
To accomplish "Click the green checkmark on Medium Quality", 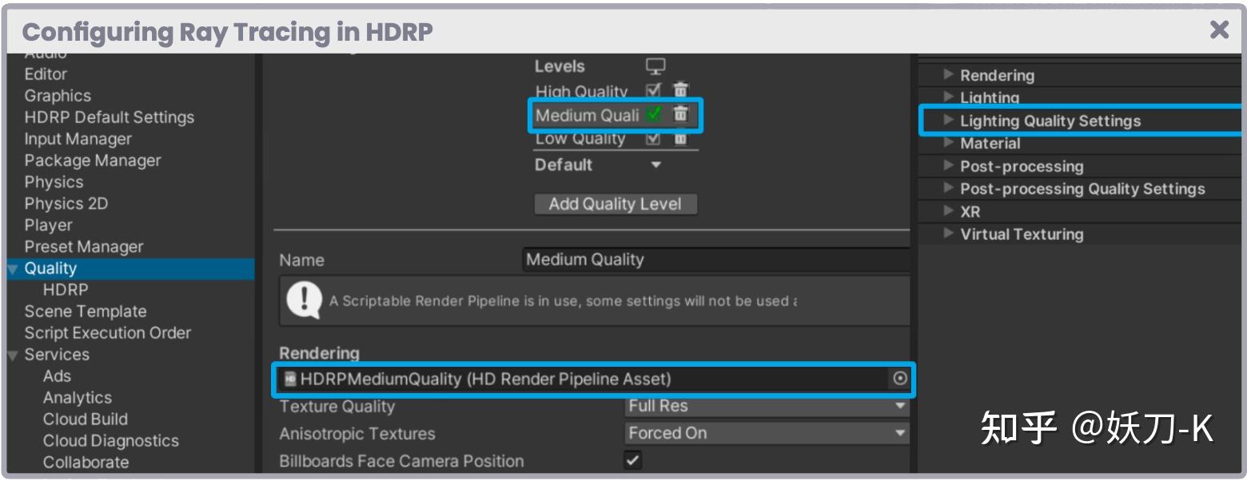I will coord(654,115).
